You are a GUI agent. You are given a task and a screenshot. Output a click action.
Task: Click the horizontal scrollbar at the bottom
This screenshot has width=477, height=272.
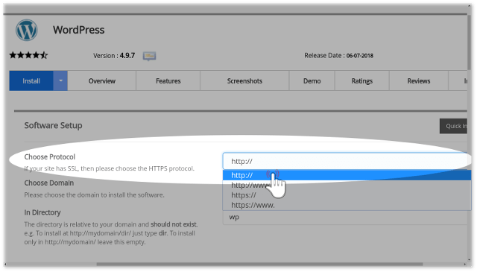259,264
